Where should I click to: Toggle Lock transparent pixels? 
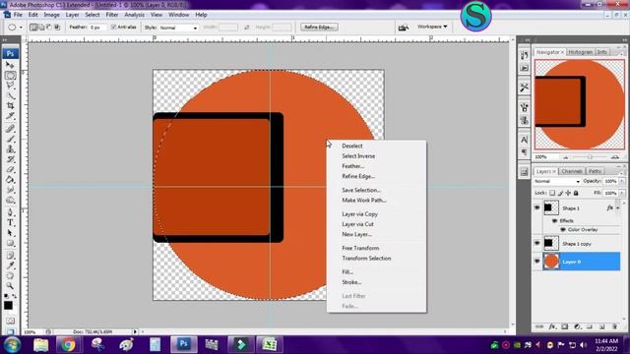[552, 193]
